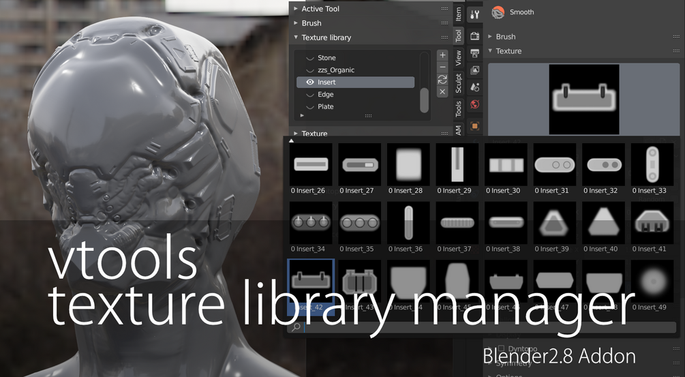
Task: Add a new texture library with plus button
Action: coord(442,55)
